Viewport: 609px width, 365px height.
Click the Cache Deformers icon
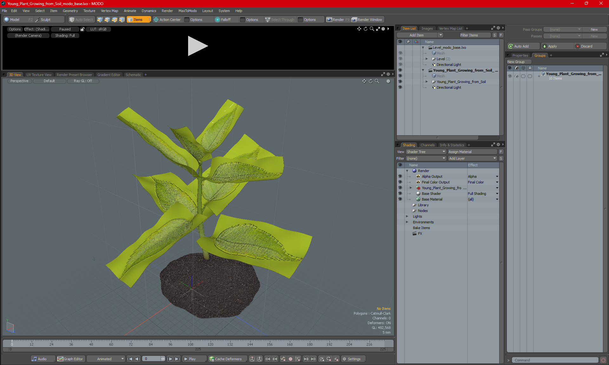point(212,359)
